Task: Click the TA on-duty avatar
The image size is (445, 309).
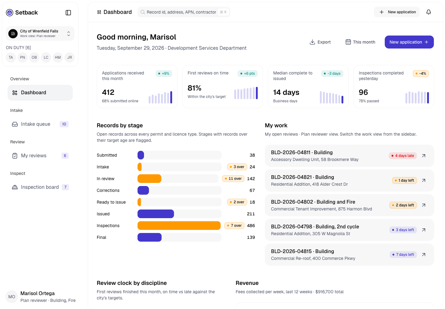Action: point(11,57)
